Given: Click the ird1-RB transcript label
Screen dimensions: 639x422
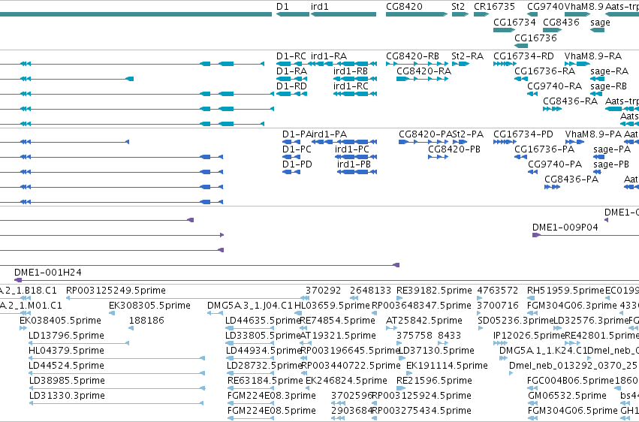Looking at the screenshot, I should point(351,71).
